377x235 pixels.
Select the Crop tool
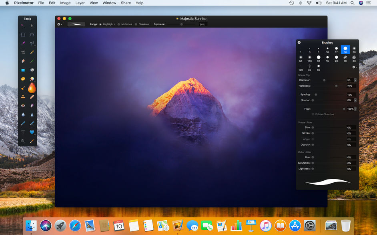click(x=23, y=52)
